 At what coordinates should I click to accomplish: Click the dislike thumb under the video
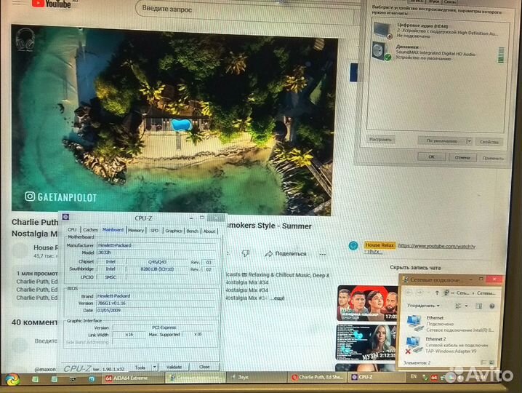246,253
